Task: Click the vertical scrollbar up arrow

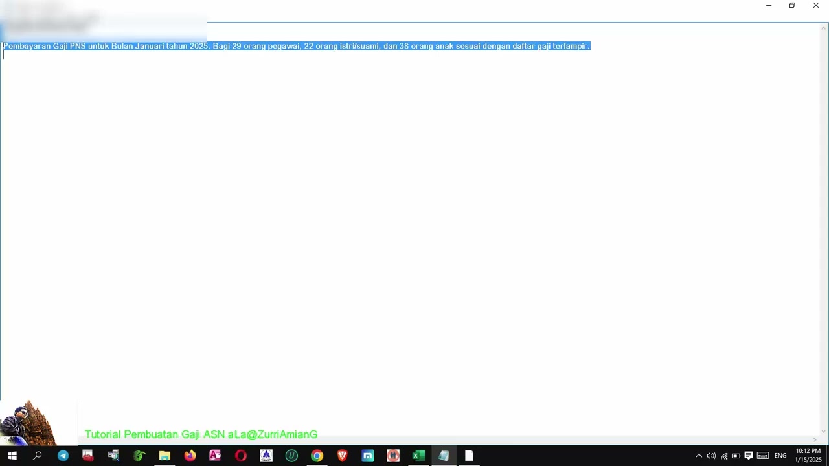Action: (824, 28)
